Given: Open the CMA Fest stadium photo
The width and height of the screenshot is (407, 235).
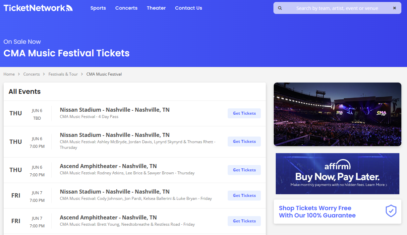Looking at the screenshot, I should tap(337, 114).
